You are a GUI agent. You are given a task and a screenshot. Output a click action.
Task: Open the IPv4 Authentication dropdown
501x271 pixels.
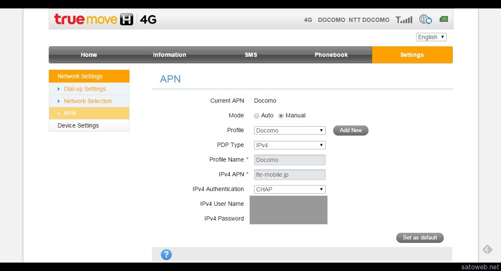tap(289, 189)
